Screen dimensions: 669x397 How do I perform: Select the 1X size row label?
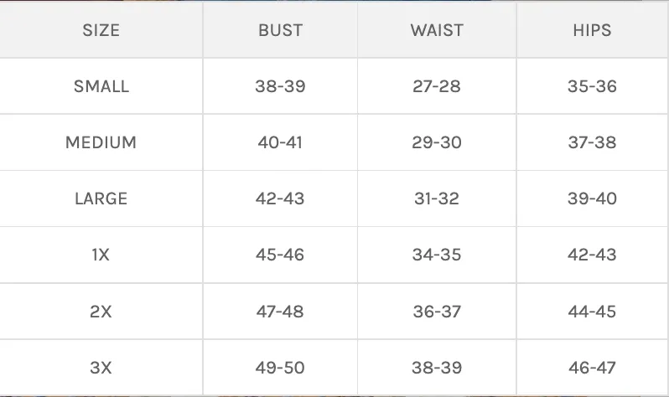click(101, 255)
